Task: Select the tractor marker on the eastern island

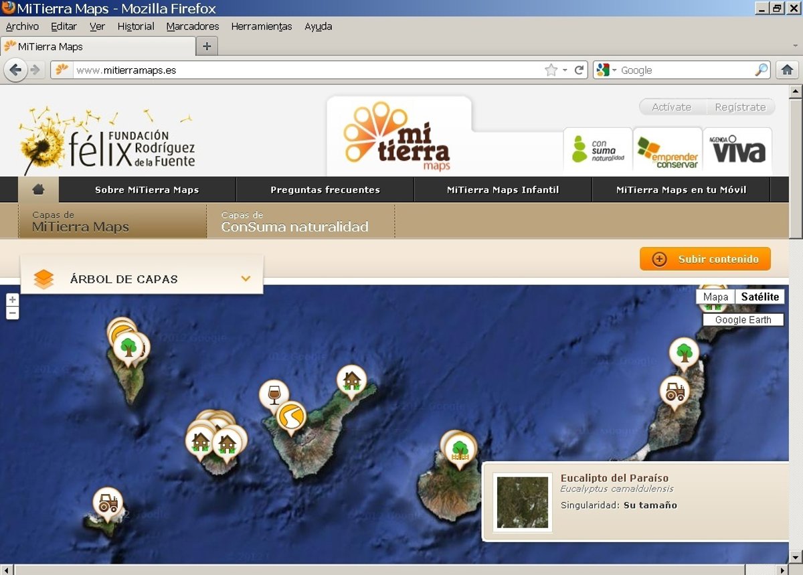Action: click(x=675, y=390)
